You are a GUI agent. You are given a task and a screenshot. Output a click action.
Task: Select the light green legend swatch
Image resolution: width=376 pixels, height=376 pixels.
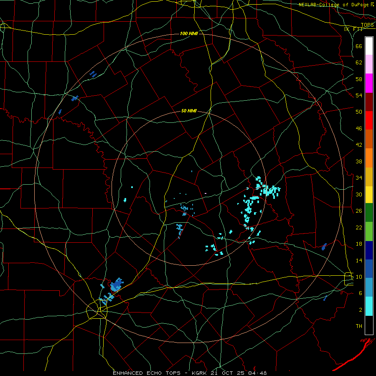tap(369, 231)
